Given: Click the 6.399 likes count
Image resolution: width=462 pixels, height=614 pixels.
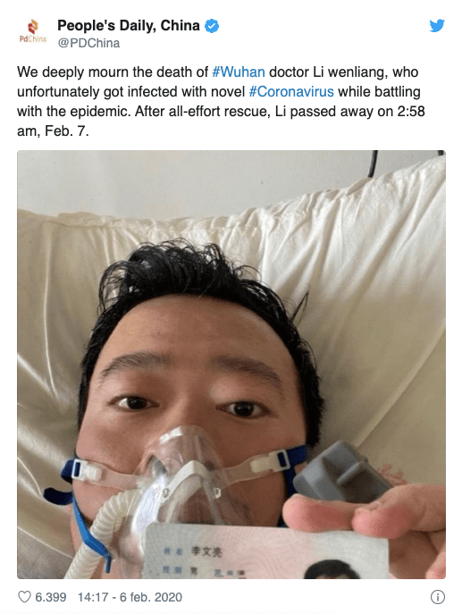Looking at the screenshot, I should 51,597.
